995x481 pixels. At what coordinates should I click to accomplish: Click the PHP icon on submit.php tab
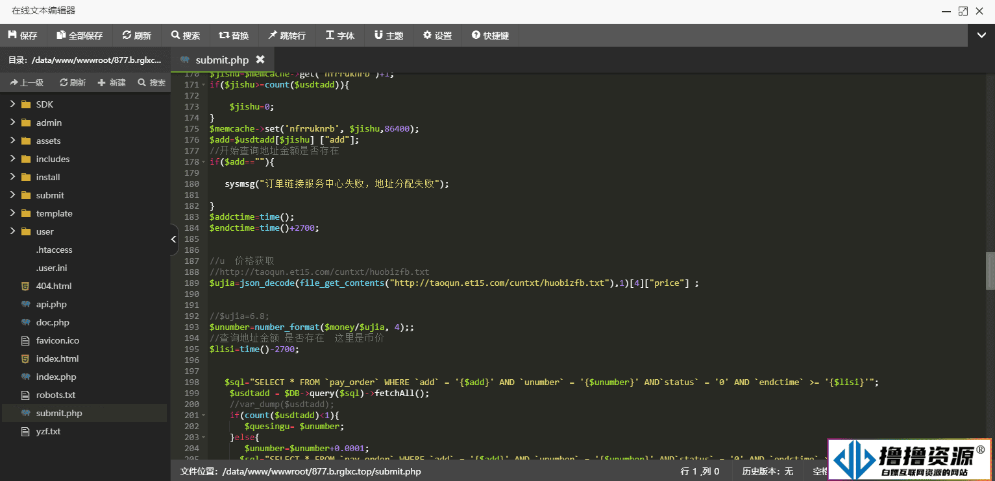[x=185, y=60]
